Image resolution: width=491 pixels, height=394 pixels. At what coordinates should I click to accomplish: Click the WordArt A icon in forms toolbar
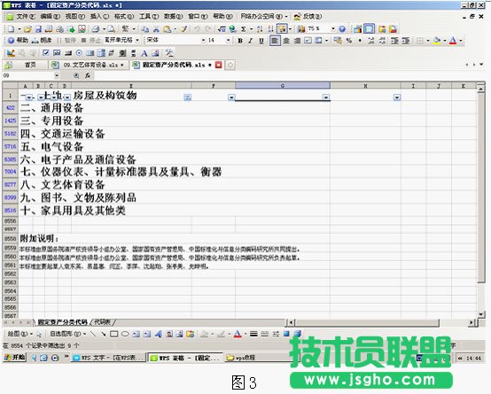pos(144,53)
